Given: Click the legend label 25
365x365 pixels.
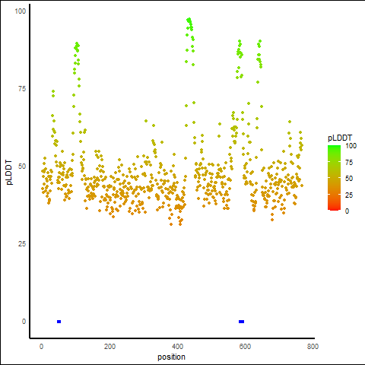Looking at the screenshot, I should [349, 195].
